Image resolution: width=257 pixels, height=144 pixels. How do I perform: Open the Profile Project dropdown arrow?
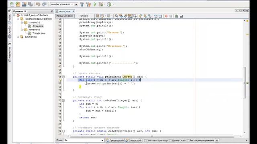coord(113,4)
